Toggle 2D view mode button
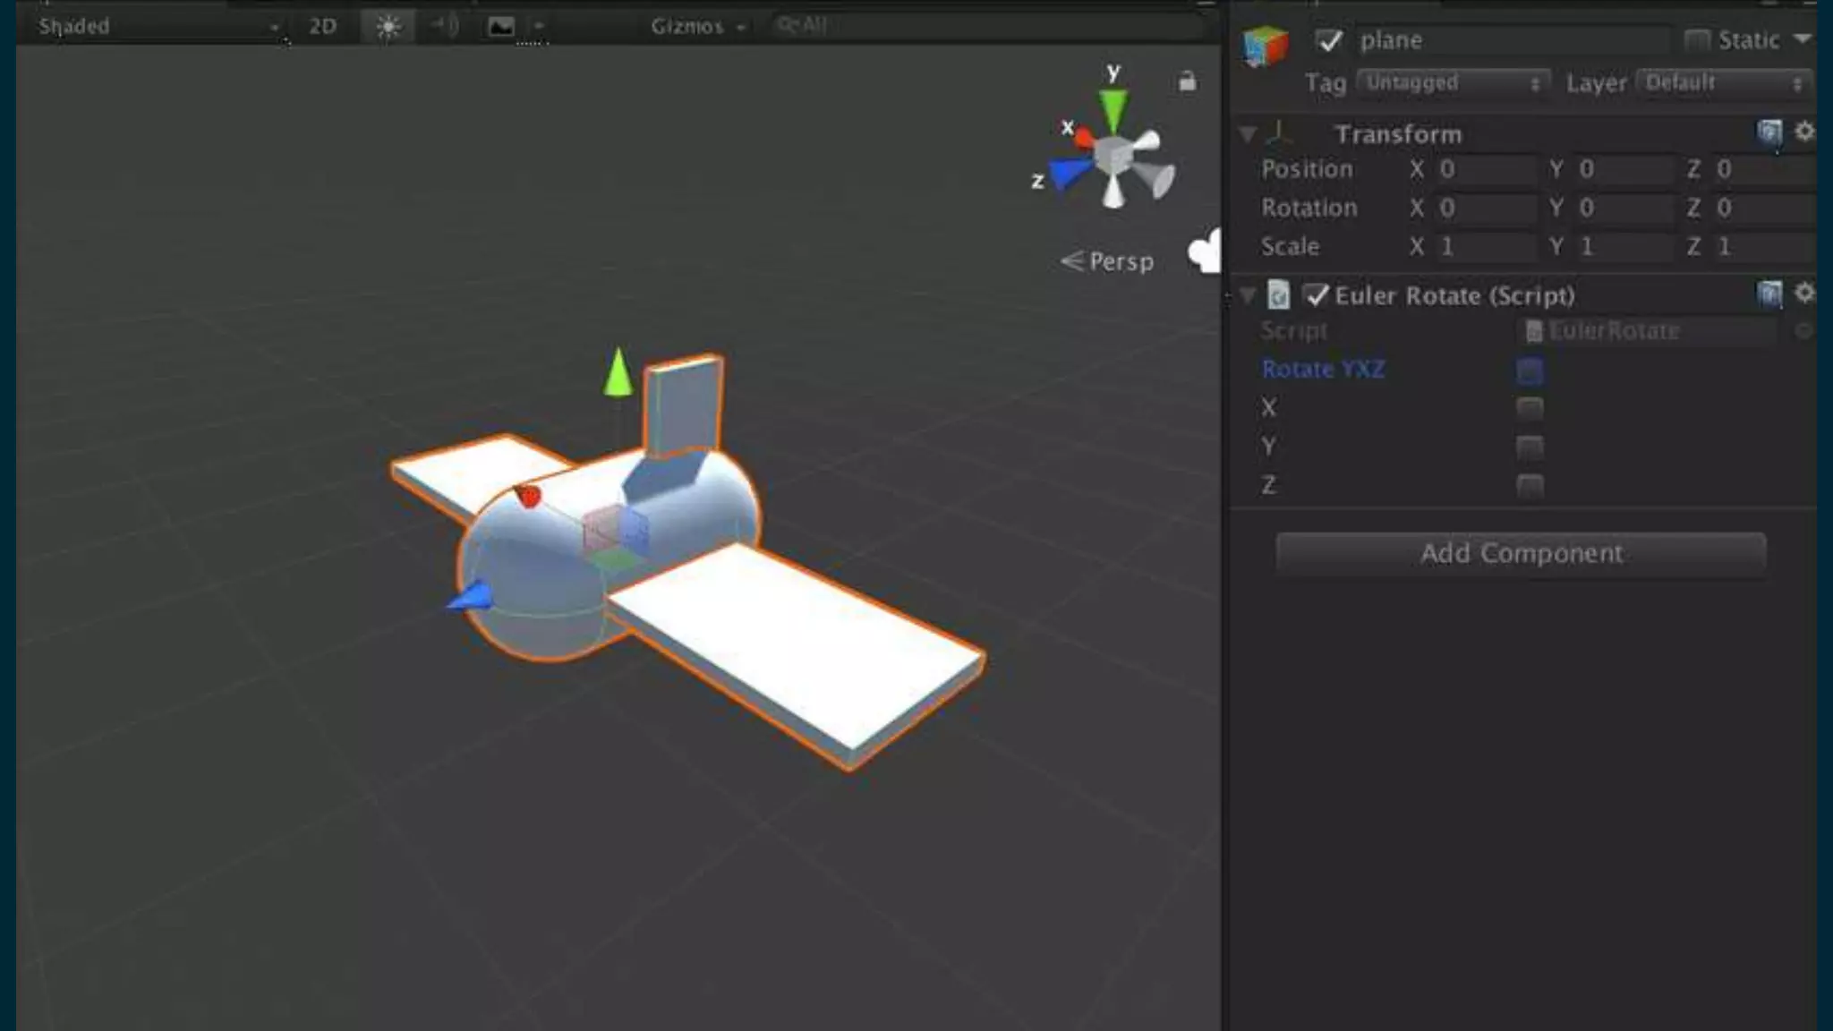 [x=322, y=27]
